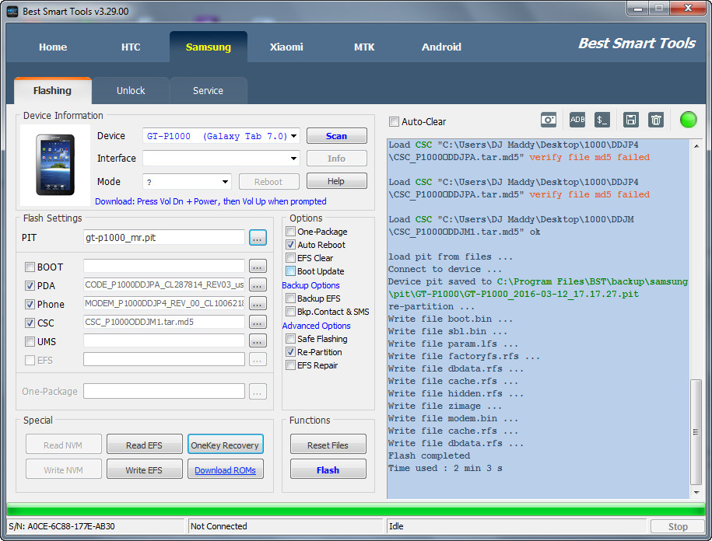
Task: Disable the Auto Reboot option
Action: click(x=290, y=244)
